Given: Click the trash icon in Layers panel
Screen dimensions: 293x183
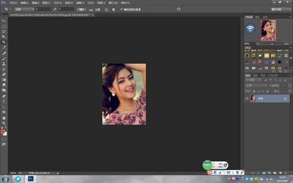Looking at the screenshot, I should 286,173.
